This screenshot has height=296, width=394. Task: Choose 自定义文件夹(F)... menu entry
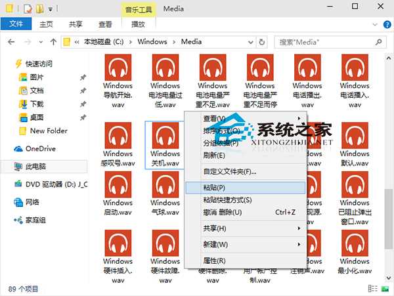[245, 172]
